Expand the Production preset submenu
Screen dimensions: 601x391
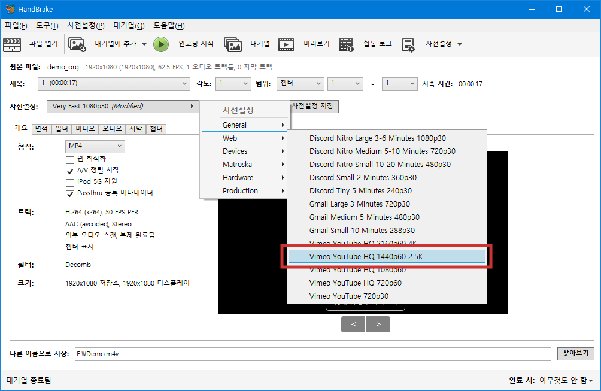pos(245,191)
